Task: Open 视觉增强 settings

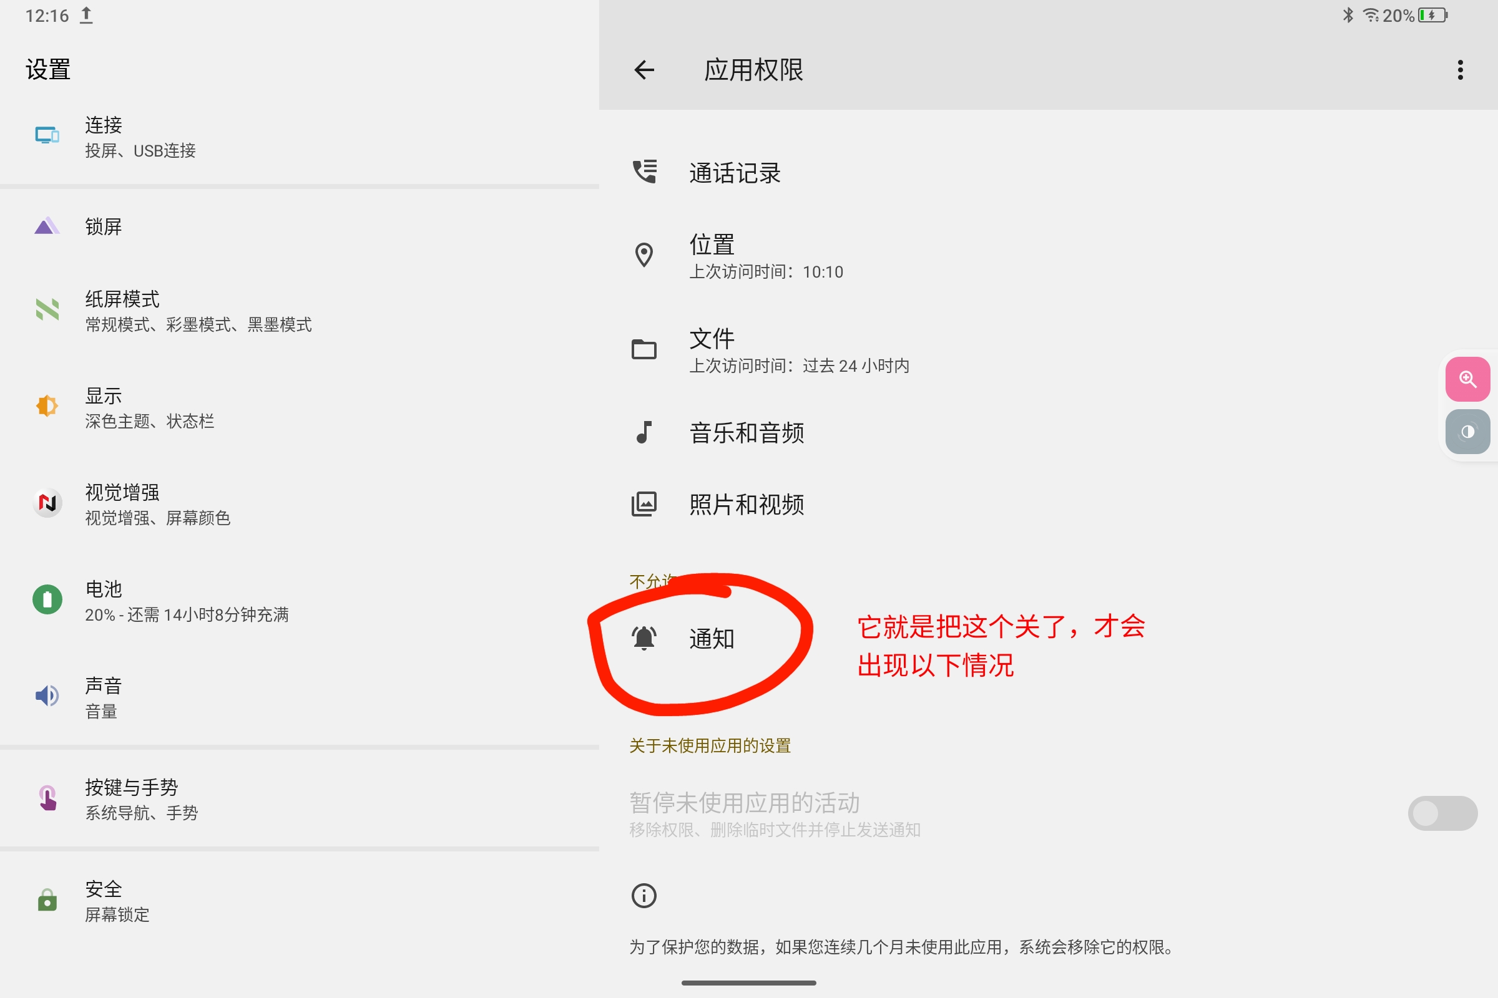Action: tap(300, 505)
